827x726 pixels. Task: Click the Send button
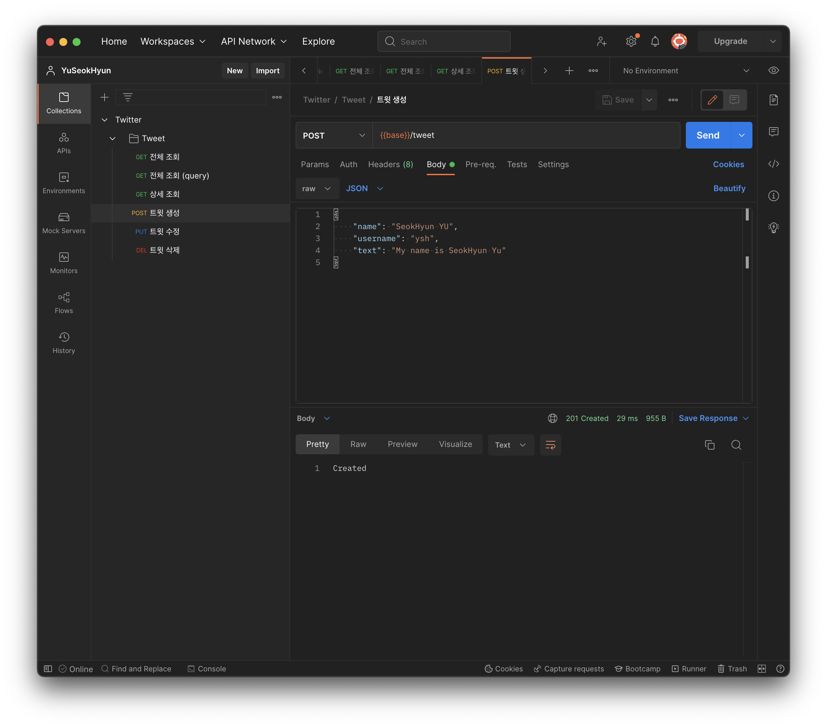[x=707, y=135]
